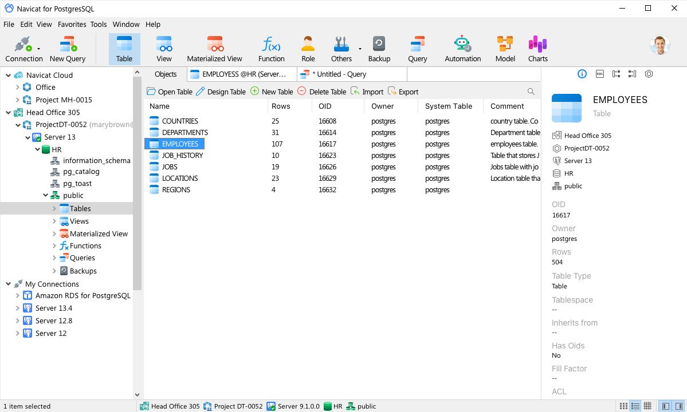Show the DDL pane icon

(x=600, y=74)
